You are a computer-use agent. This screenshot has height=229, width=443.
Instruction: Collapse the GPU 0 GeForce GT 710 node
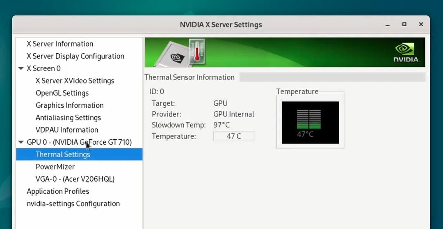[21, 142]
